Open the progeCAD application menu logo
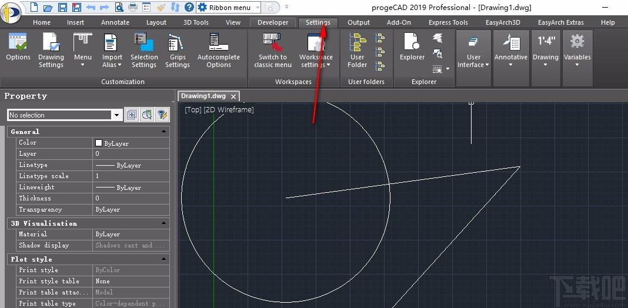Viewport: 628px width, 308px height. tap(11, 13)
